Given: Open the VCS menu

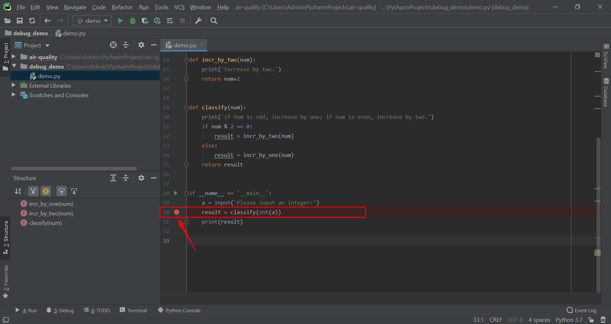Looking at the screenshot, I should pyautogui.click(x=179, y=7).
